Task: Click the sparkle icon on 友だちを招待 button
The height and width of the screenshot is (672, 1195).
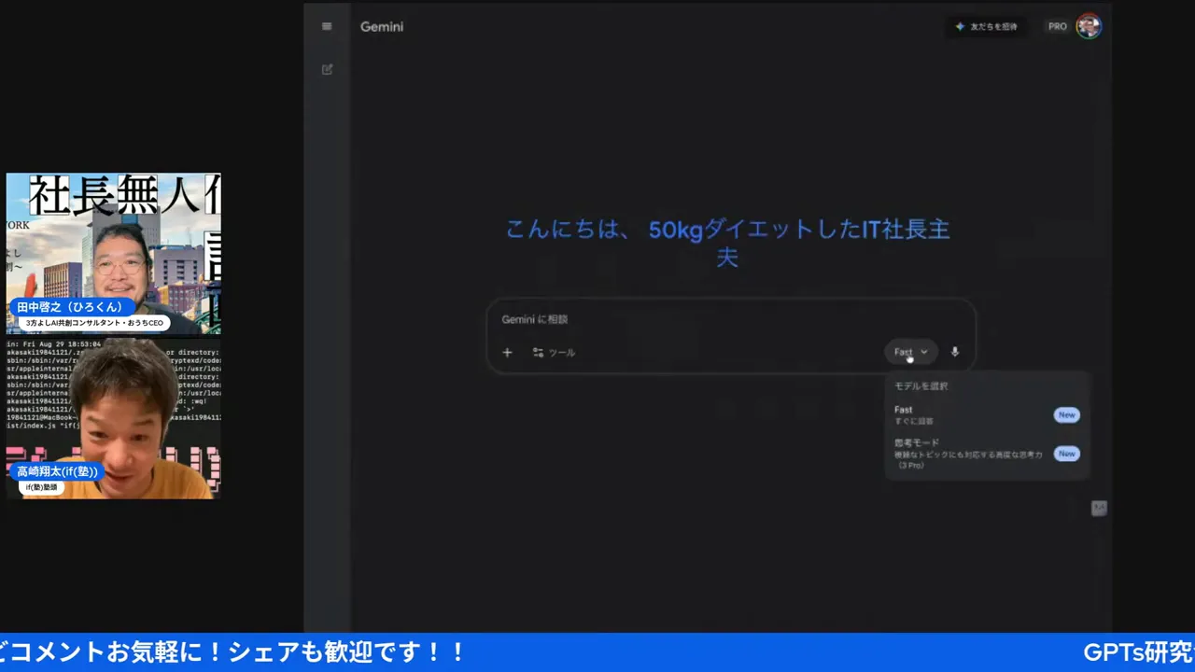Action: 961,26
